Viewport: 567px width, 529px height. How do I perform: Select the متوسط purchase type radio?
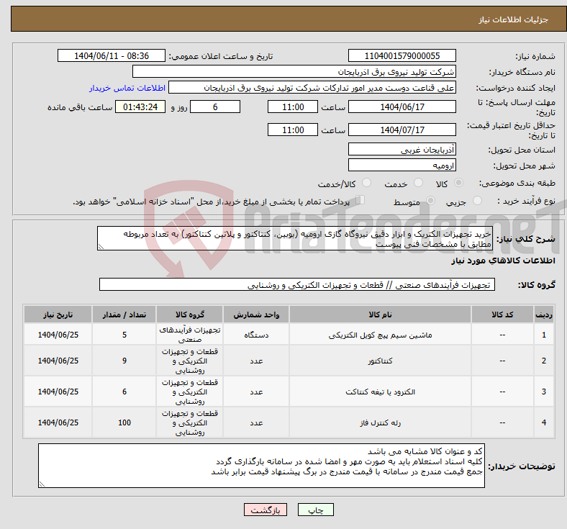click(x=431, y=201)
